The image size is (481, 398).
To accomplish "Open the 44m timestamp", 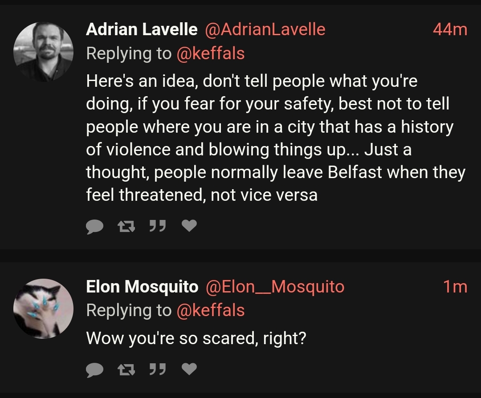I will [450, 30].
